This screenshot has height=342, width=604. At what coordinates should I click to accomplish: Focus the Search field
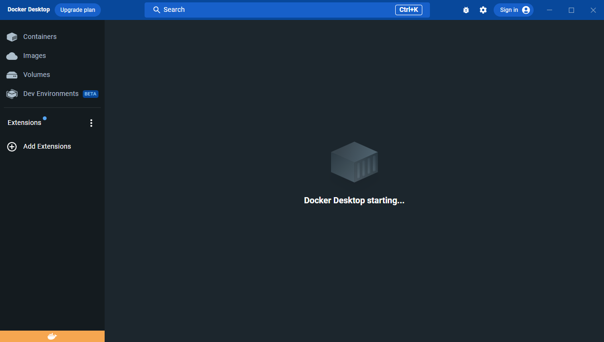pyautogui.click(x=287, y=10)
